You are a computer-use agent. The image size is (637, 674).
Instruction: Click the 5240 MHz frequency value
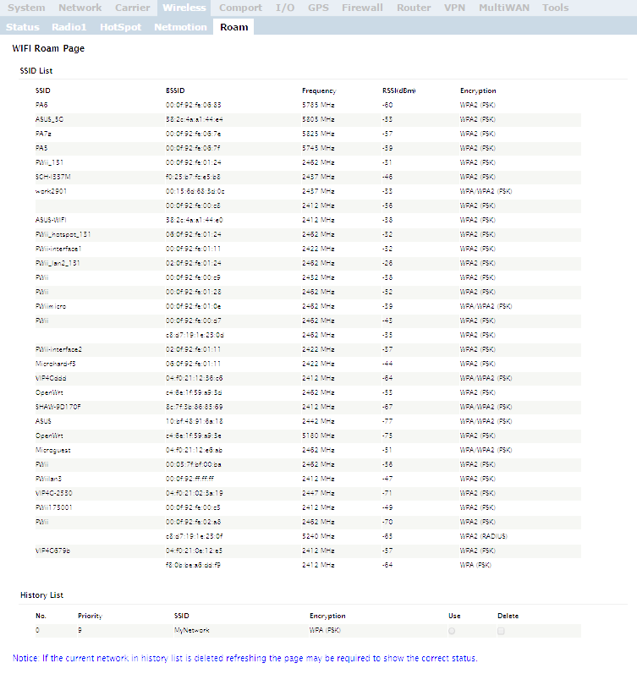[x=318, y=536]
